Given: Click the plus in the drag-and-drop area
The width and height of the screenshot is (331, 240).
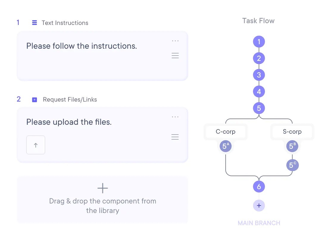Looking at the screenshot, I should (102, 188).
